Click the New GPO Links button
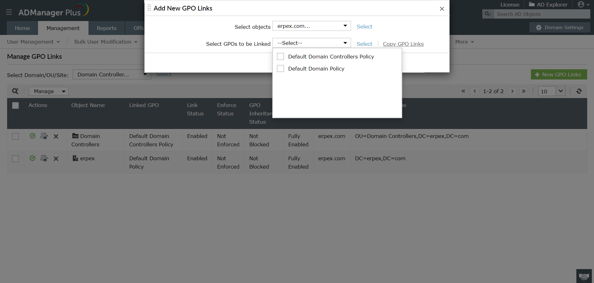Screen dimensions: 594x283 [x=559, y=74]
